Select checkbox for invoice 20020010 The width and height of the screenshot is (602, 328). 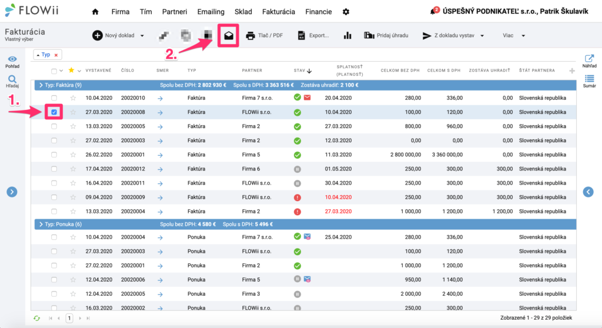click(53, 98)
